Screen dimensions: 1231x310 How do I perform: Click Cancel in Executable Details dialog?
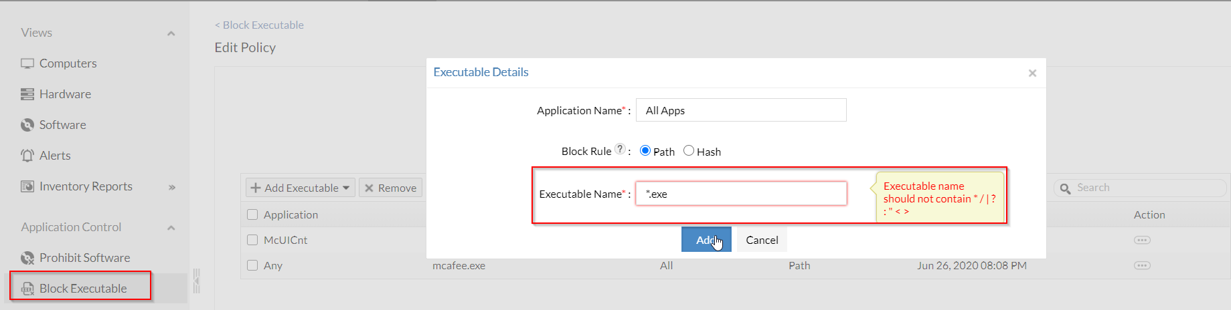[x=762, y=240]
